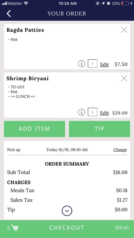Viewport: 134px width, 238px height.
Task: Select Ragda Patties quantity box
Action: click(x=92, y=63)
